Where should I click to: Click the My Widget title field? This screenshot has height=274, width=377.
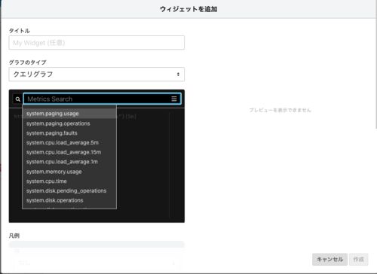[97, 43]
